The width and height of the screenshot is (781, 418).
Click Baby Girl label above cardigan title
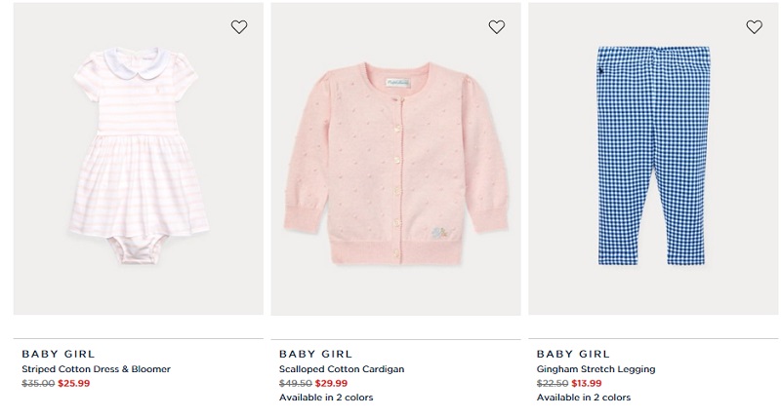pos(315,354)
